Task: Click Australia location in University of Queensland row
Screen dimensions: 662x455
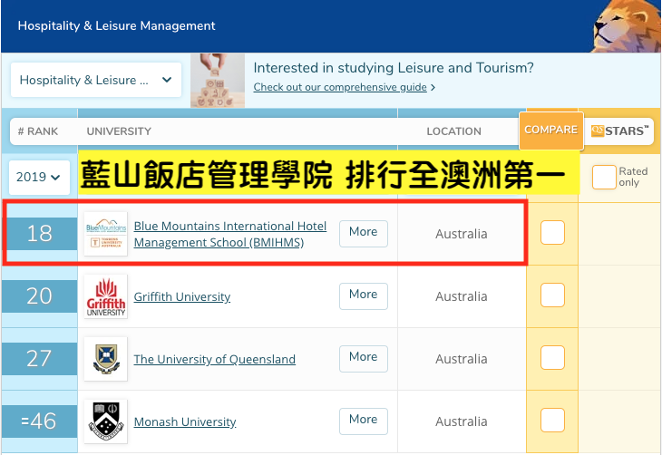Action: [x=462, y=359]
